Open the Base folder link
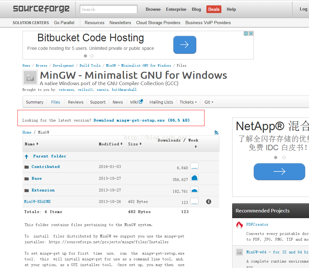The width and height of the screenshot is (309, 268). 37,178
